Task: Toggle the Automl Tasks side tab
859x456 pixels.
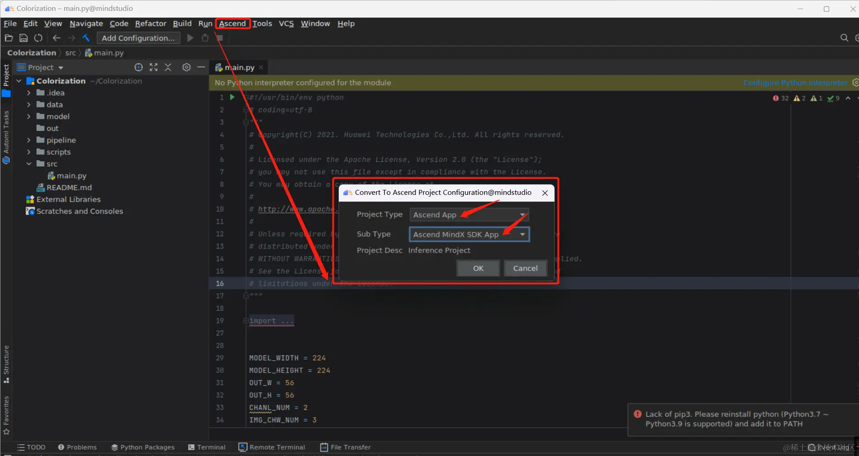Action: 6,137
